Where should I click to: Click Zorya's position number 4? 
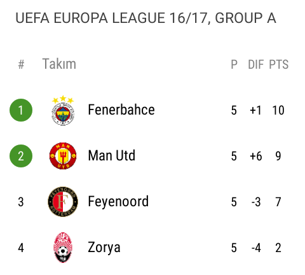21,248
